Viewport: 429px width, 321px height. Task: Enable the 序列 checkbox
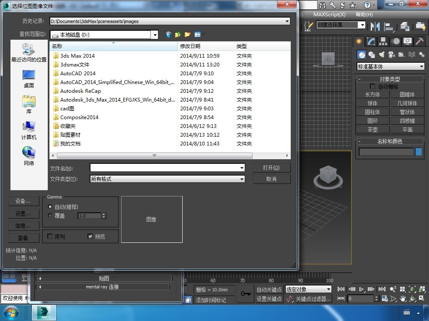[50, 237]
